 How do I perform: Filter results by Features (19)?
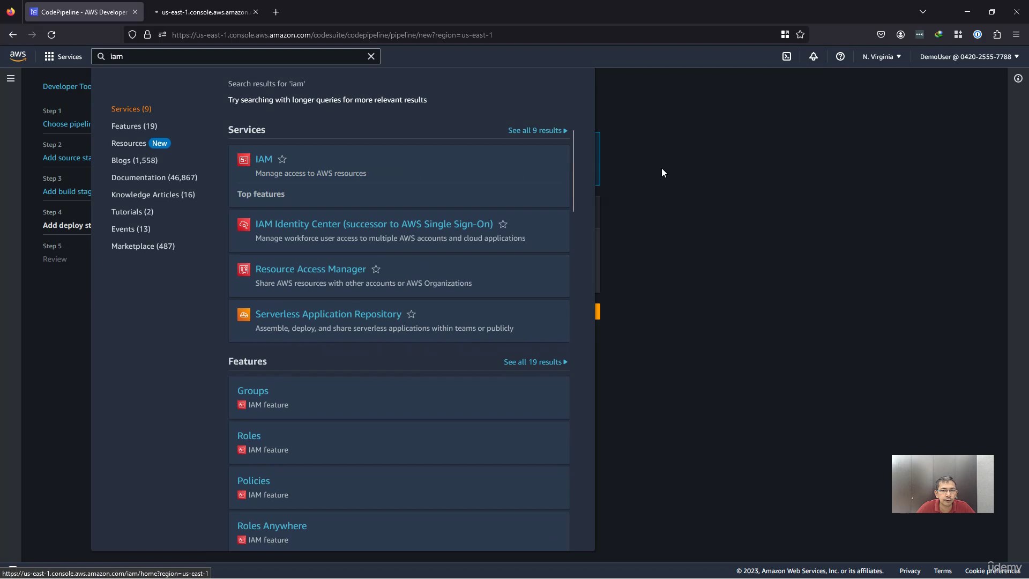[134, 126]
